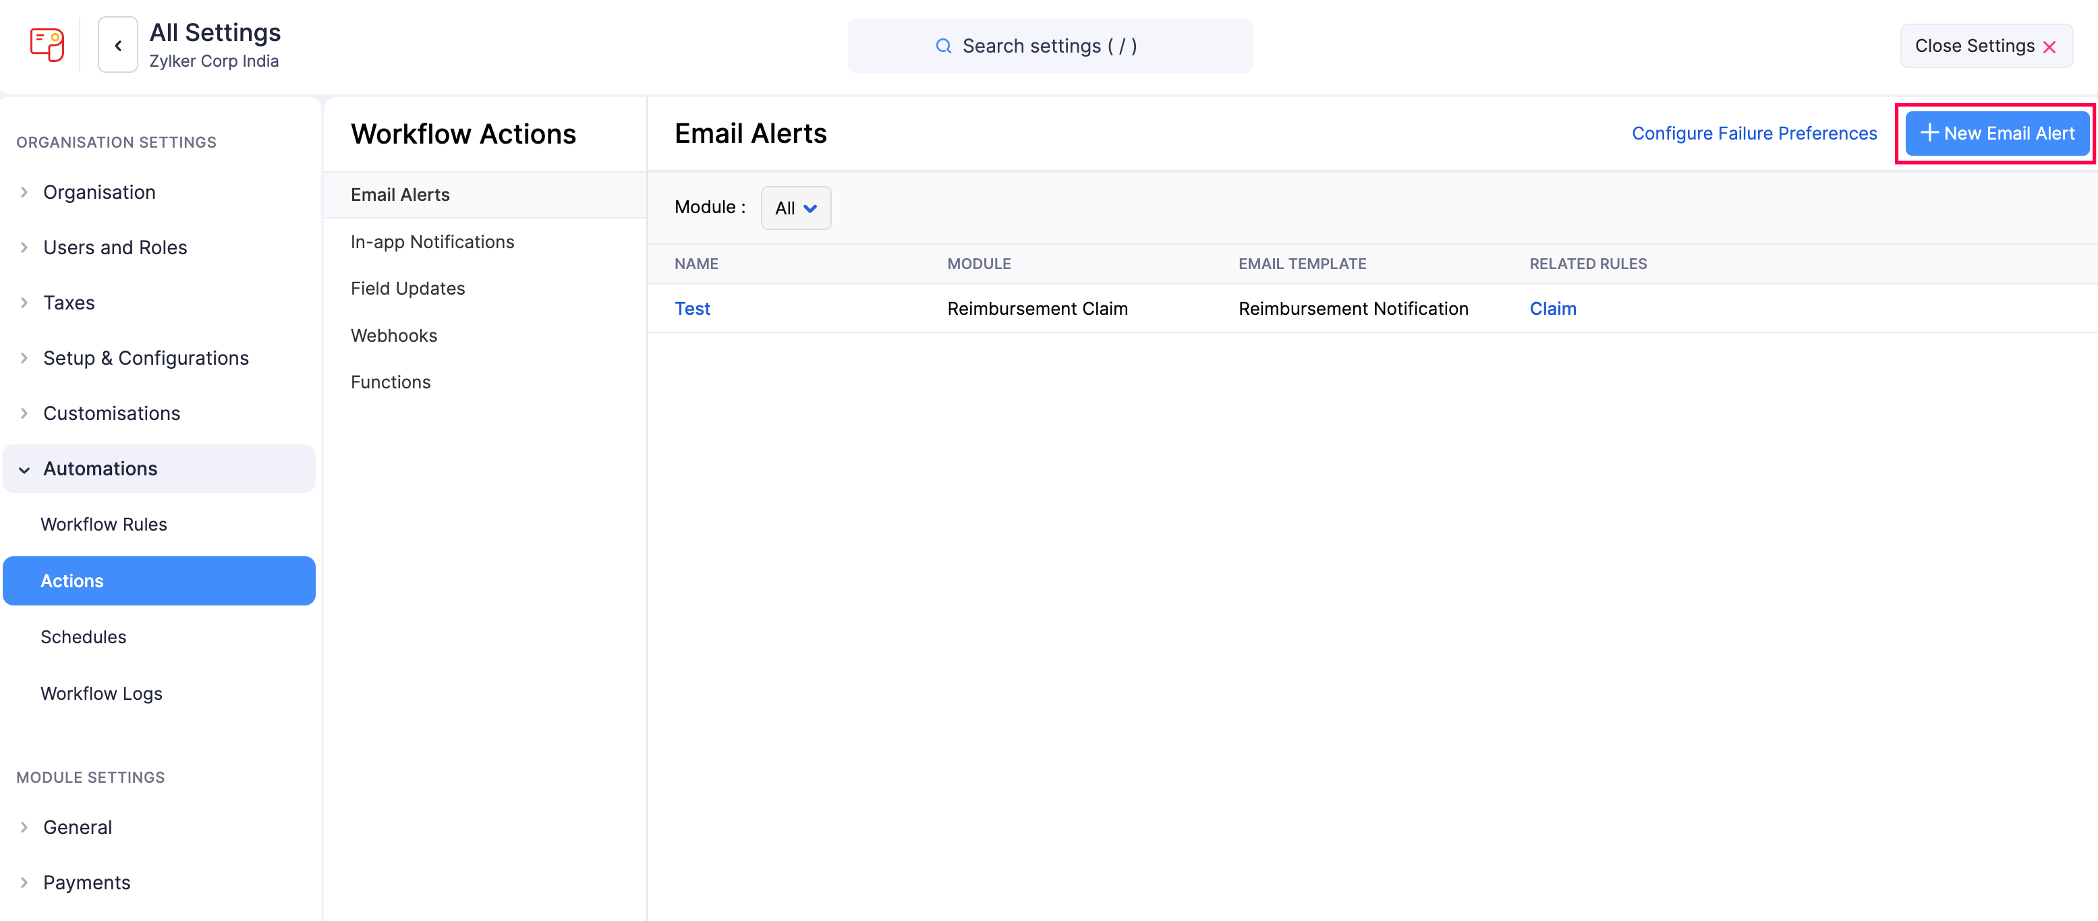Click the MODULE column header

978,264
